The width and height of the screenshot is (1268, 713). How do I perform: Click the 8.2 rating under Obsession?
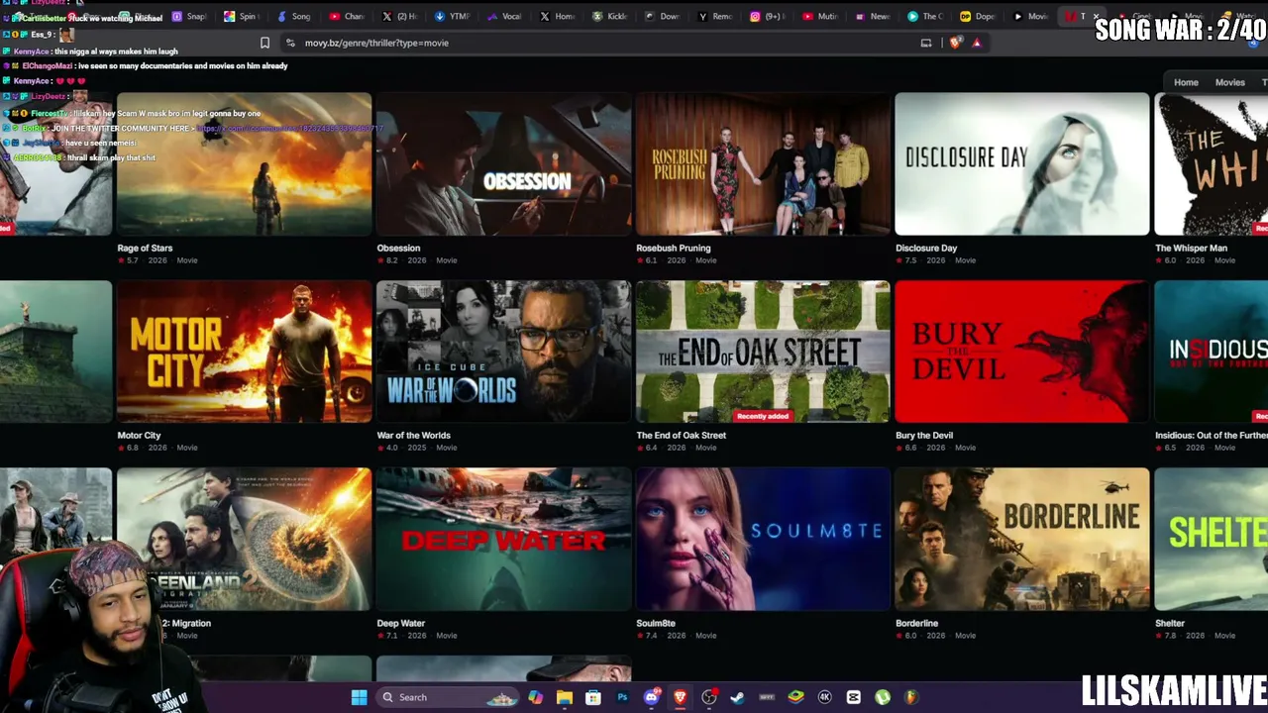388,260
